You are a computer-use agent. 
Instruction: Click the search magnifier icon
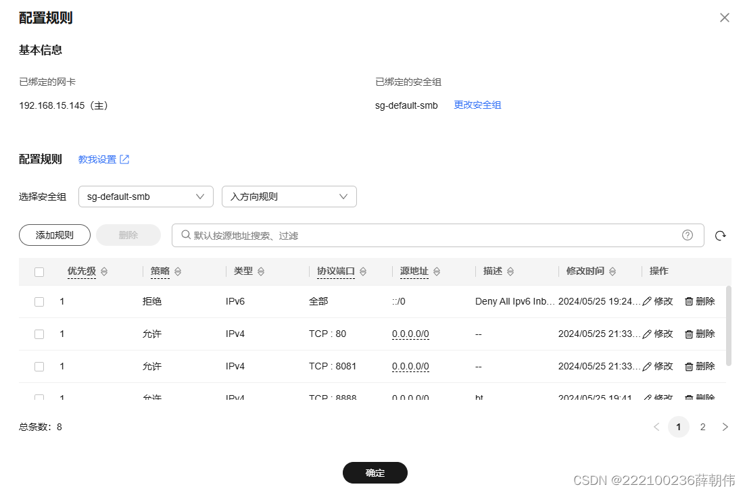tap(185, 235)
